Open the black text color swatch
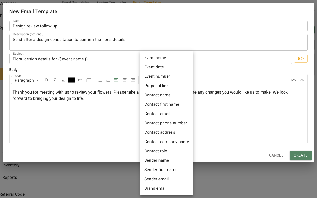 (x=72, y=80)
